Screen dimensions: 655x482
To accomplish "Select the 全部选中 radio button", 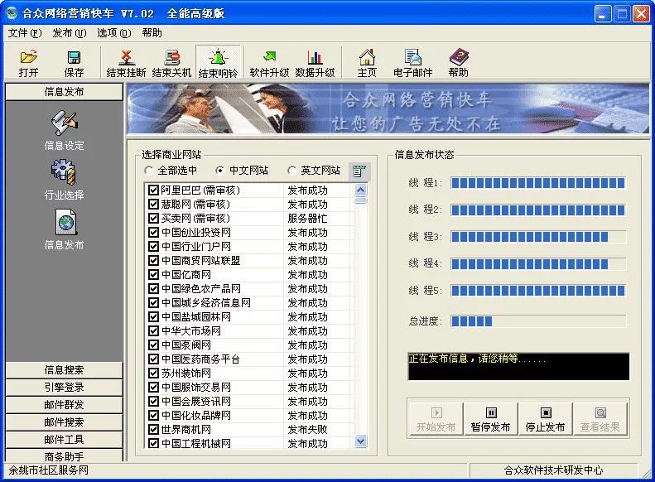I will (148, 171).
